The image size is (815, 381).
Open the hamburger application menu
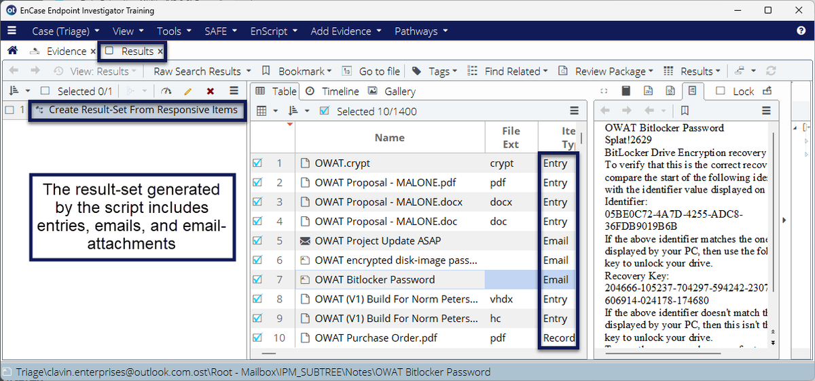(x=12, y=31)
